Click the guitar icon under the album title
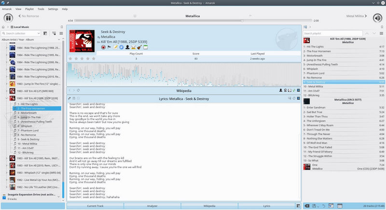This screenshot has height=210, width=386. (138, 48)
